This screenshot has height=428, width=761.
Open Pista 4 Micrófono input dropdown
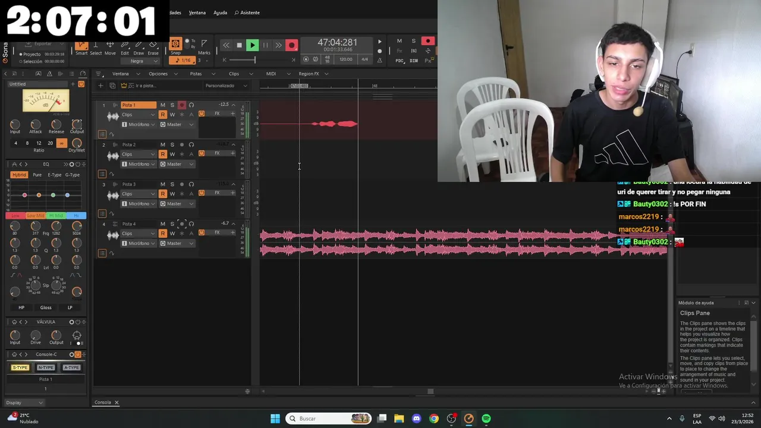[x=139, y=243]
